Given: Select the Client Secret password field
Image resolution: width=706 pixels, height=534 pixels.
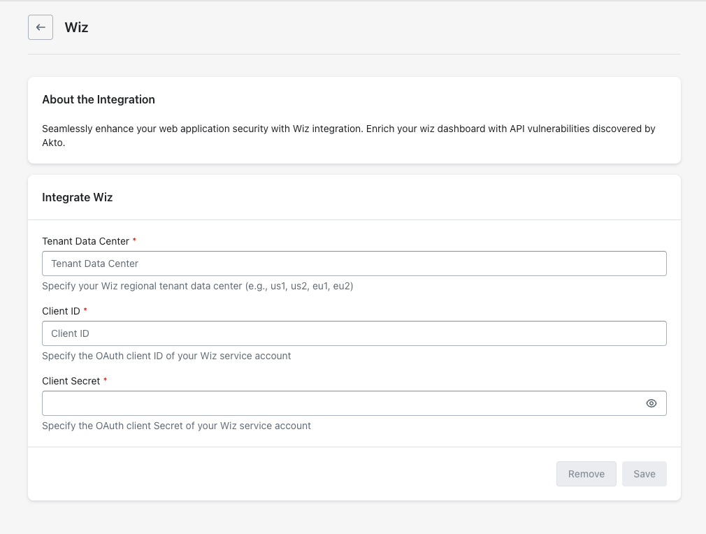Looking at the screenshot, I should click(343, 403).
